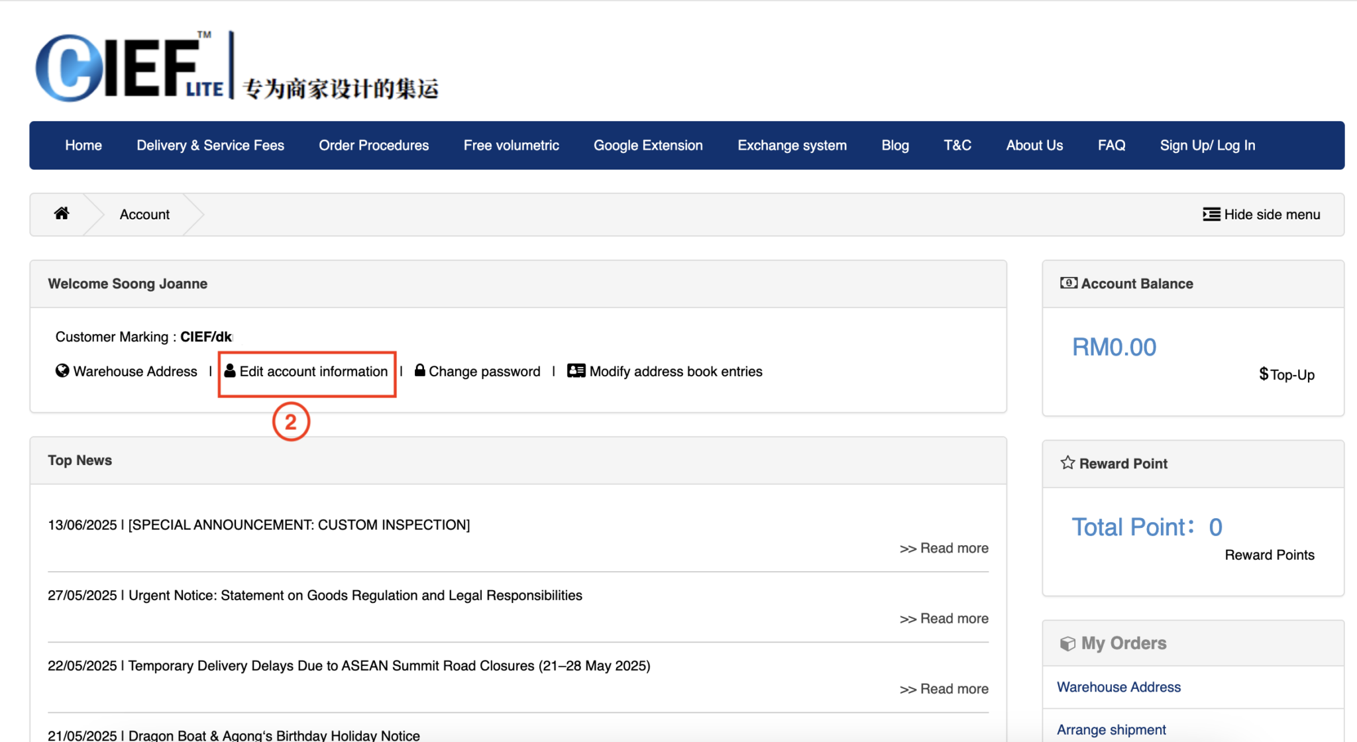
Task: Open Reward Points link
Action: [x=1269, y=555]
